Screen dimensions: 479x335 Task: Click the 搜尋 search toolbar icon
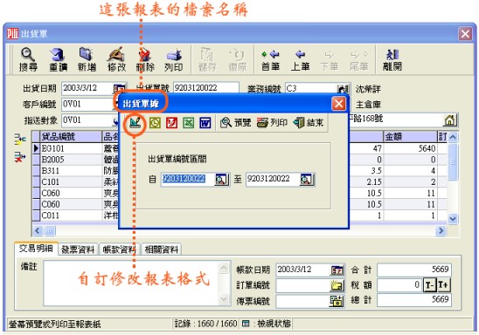[x=28, y=59]
